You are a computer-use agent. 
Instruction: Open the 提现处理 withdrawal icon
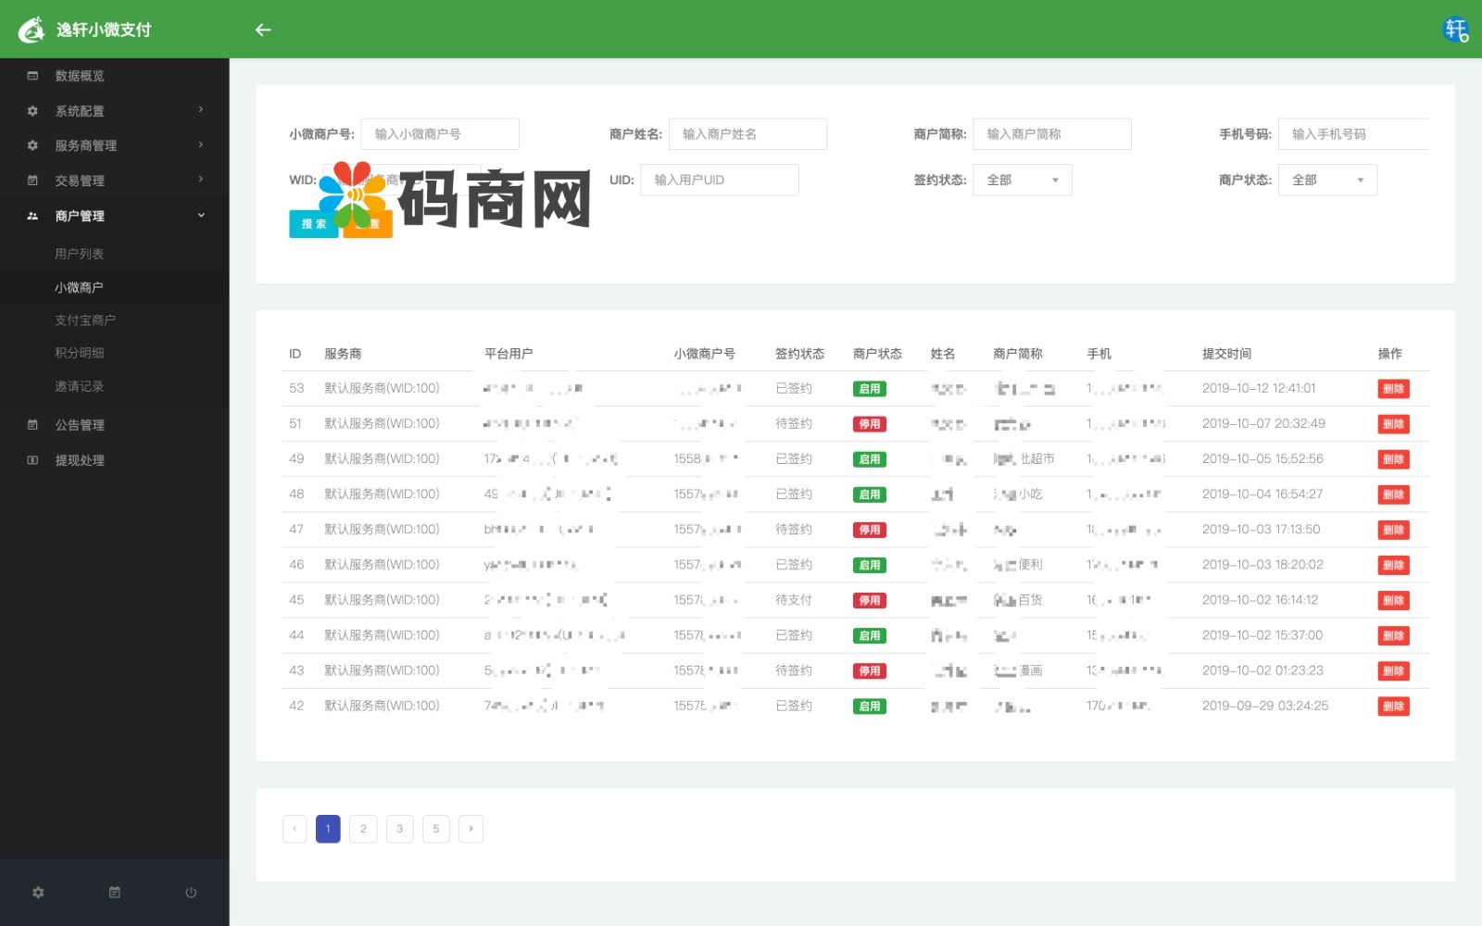pos(33,460)
